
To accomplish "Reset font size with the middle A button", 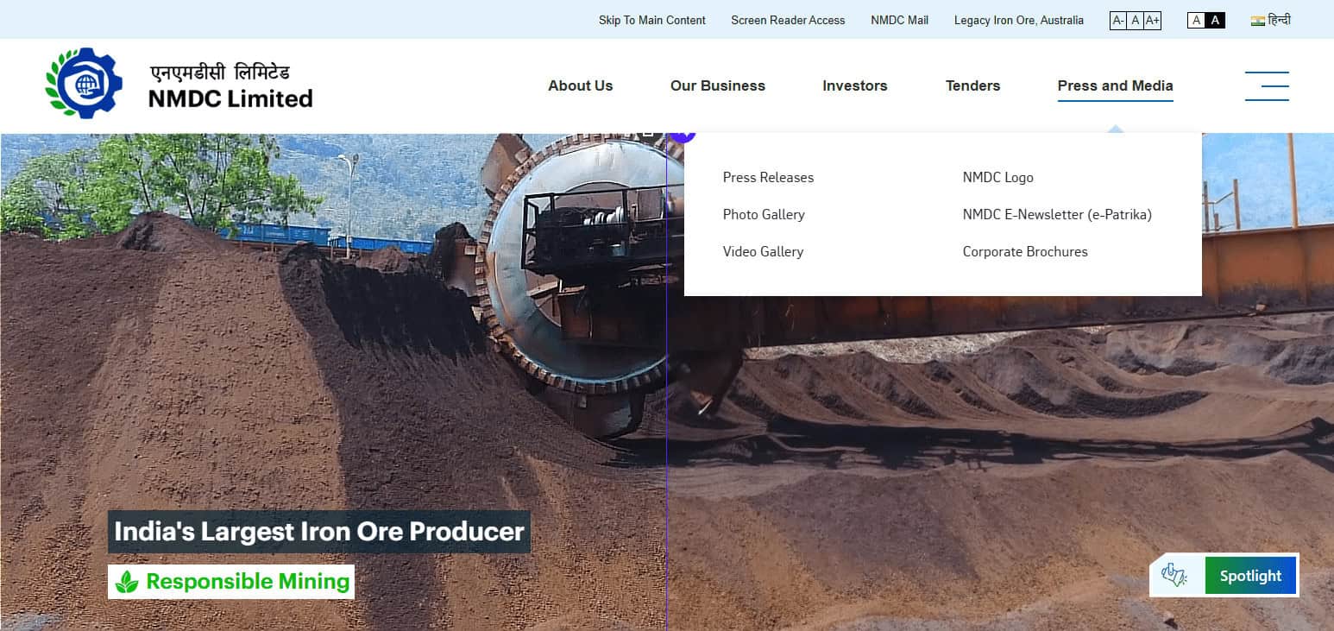I will 1136,20.
